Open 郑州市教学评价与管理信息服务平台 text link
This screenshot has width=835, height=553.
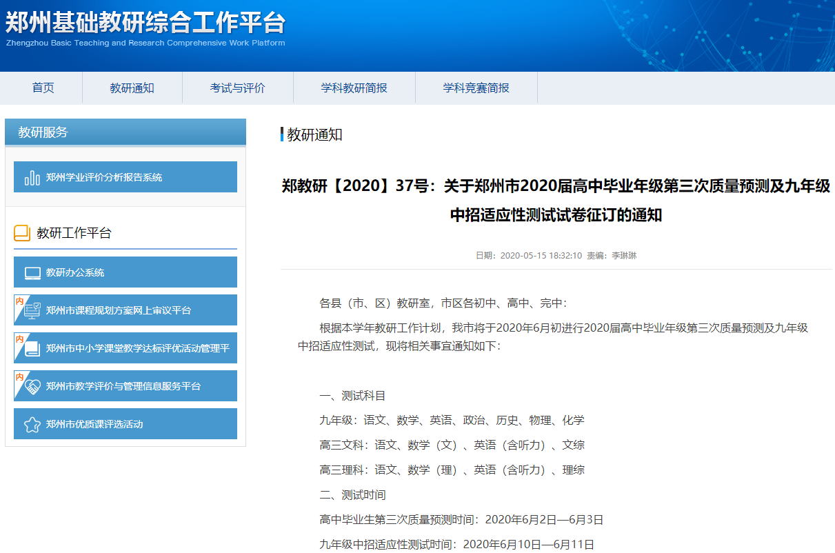click(x=123, y=386)
